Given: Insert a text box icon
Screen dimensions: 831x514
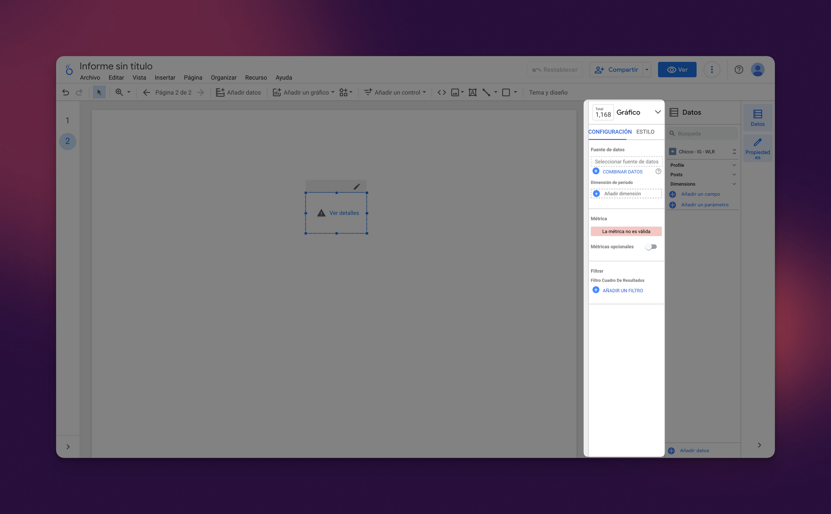Looking at the screenshot, I should click(472, 93).
